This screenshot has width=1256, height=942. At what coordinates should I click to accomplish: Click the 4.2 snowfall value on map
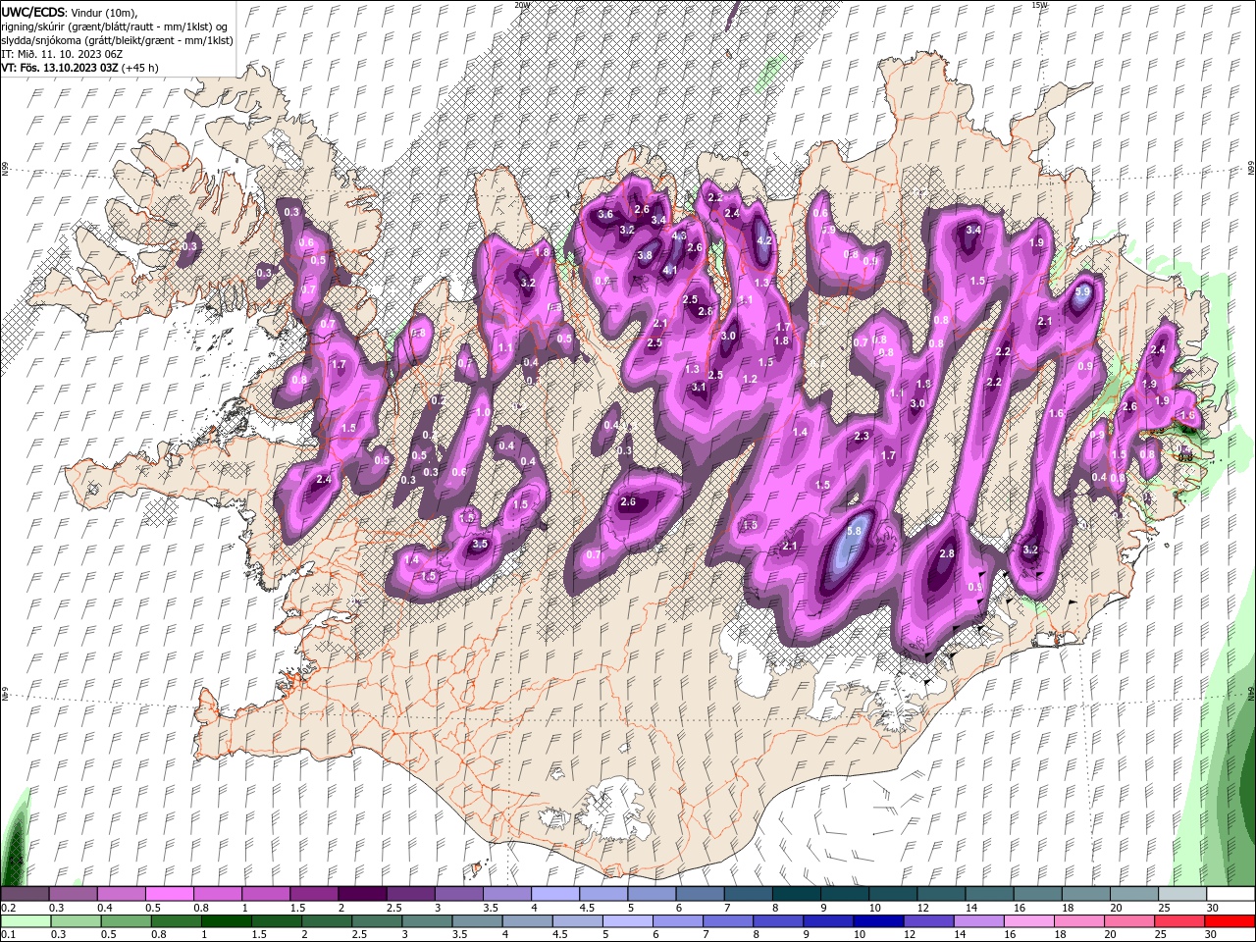[x=764, y=240]
